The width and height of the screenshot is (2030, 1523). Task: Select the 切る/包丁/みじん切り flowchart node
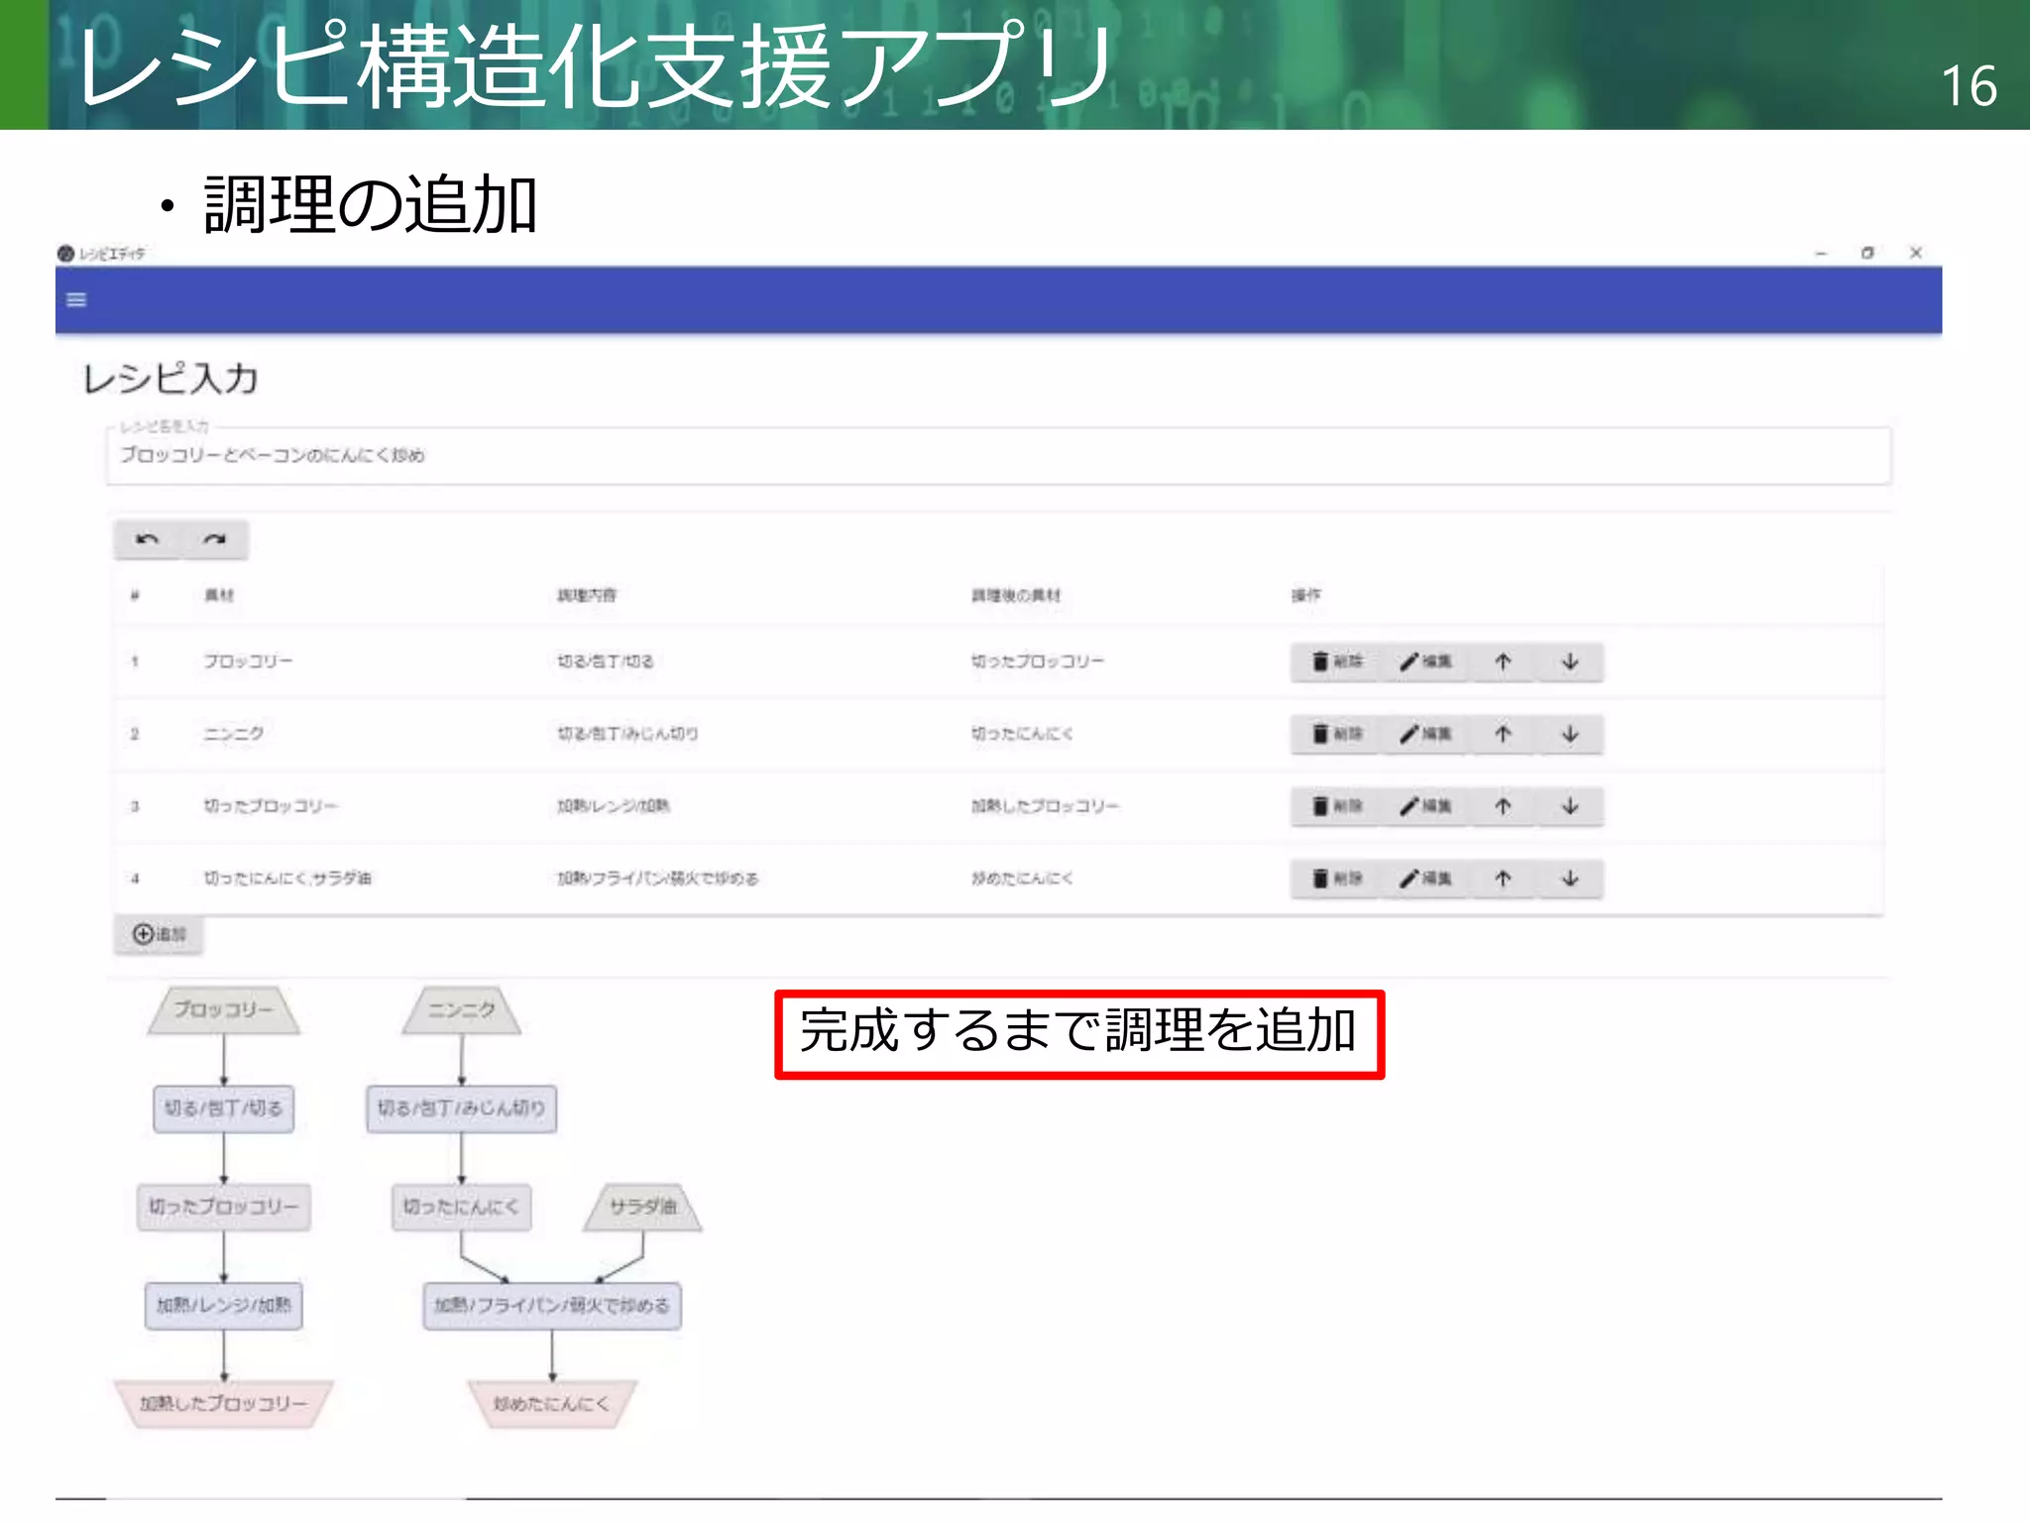[x=462, y=1109]
